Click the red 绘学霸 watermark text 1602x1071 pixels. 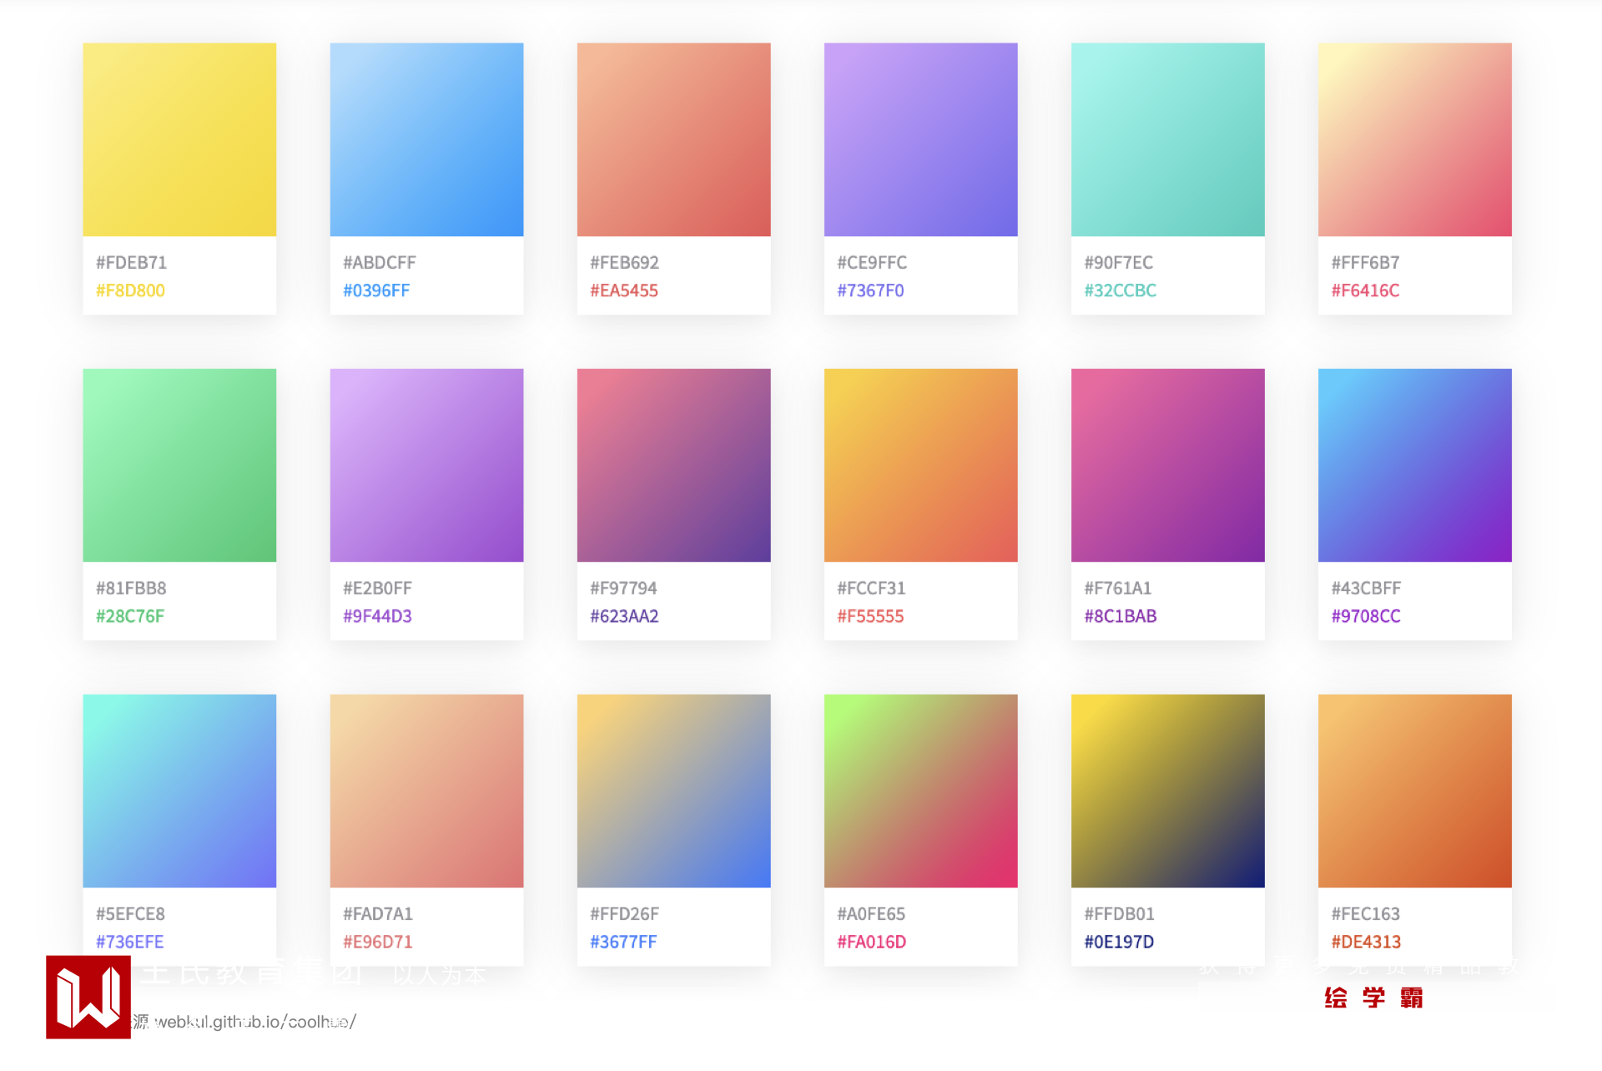click(x=1373, y=998)
